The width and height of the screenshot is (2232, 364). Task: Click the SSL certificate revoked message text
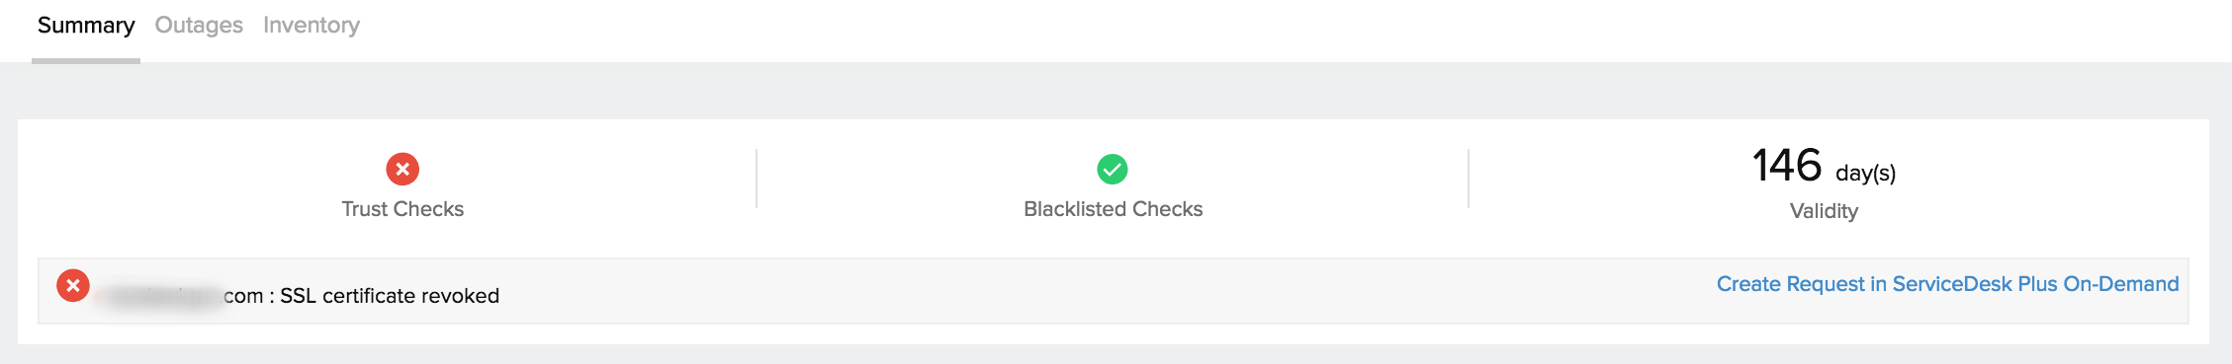click(x=390, y=296)
